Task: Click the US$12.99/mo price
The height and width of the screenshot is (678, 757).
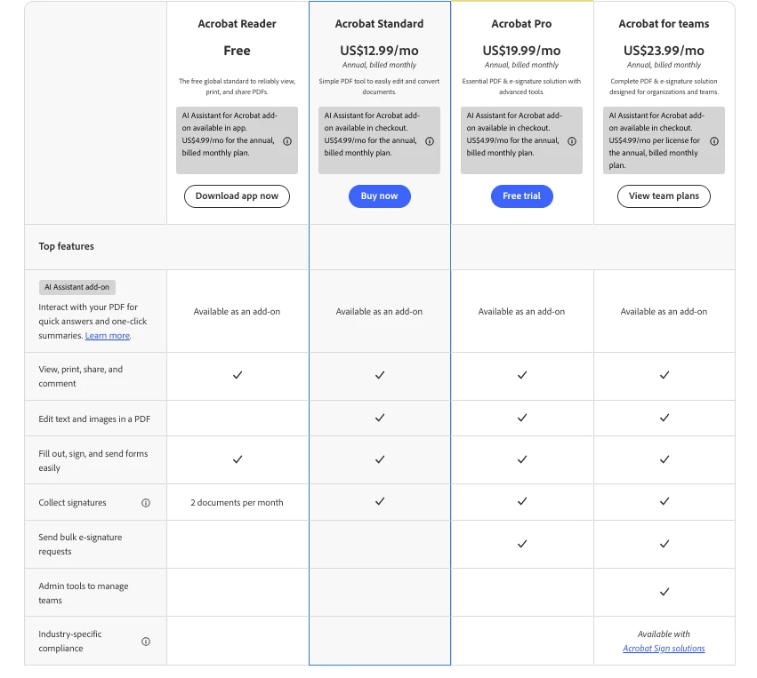Action: pyautogui.click(x=379, y=51)
